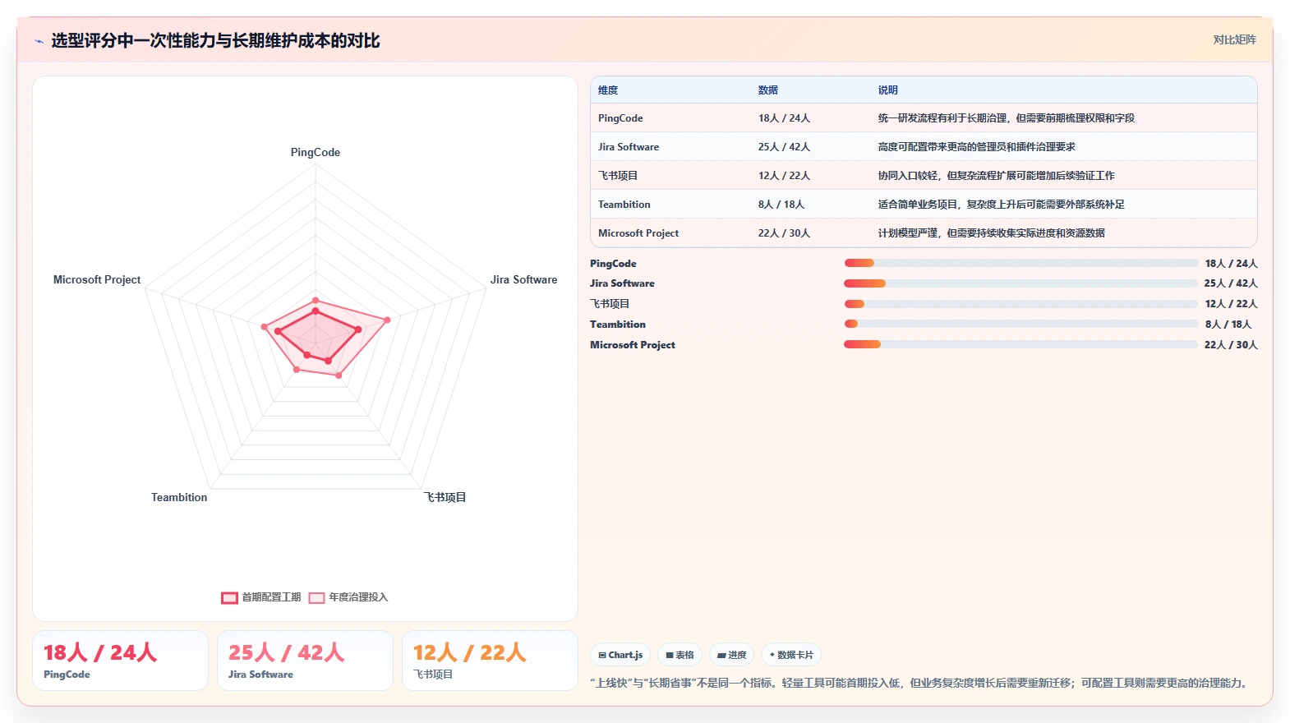Click the Teambition progress bar
The height and width of the screenshot is (723, 1290).
point(1020,324)
